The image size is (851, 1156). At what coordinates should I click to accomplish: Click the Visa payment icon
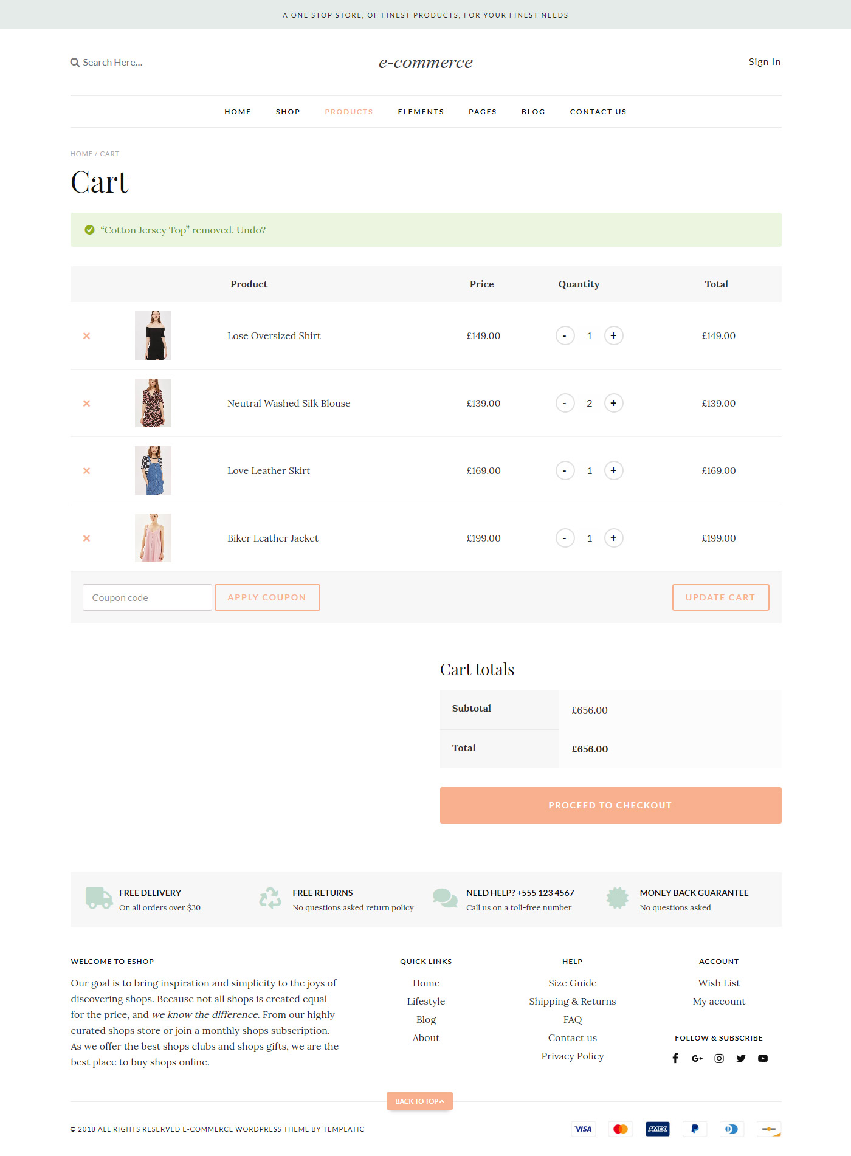(584, 1129)
